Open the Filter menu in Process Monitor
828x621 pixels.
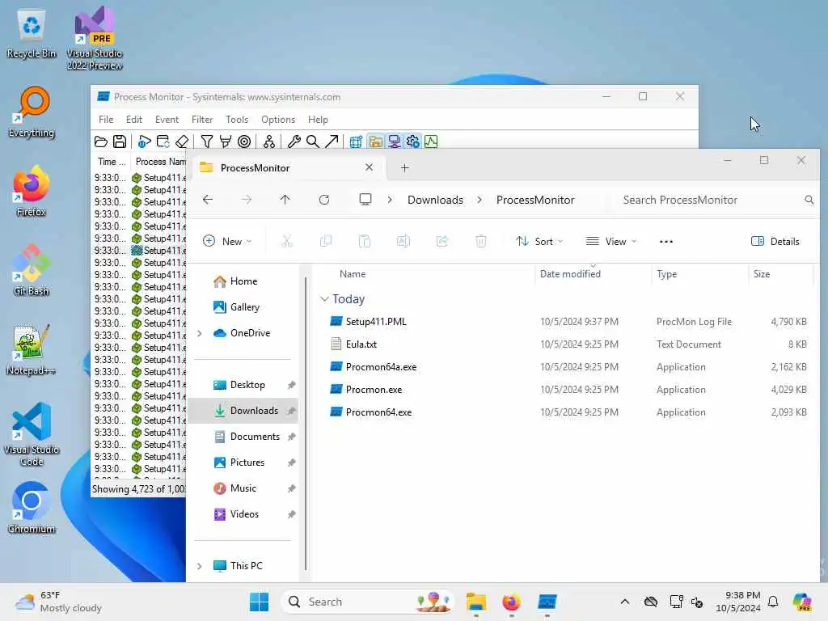click(202, 120)
